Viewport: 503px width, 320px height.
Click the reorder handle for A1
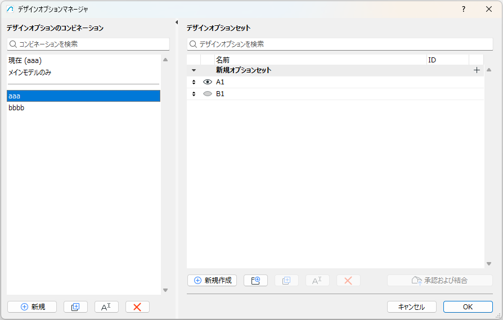coord(194,82)
